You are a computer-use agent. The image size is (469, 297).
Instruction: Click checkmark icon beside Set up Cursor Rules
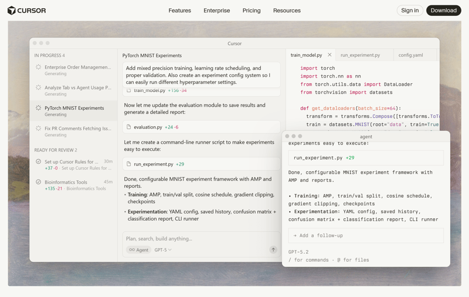[38, 161]
